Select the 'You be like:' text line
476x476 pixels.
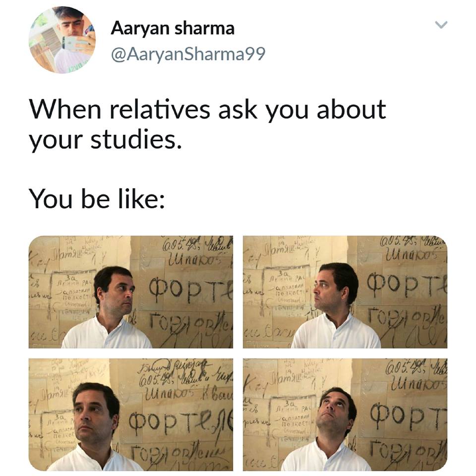pyautogui.click(x=97, y=199)
